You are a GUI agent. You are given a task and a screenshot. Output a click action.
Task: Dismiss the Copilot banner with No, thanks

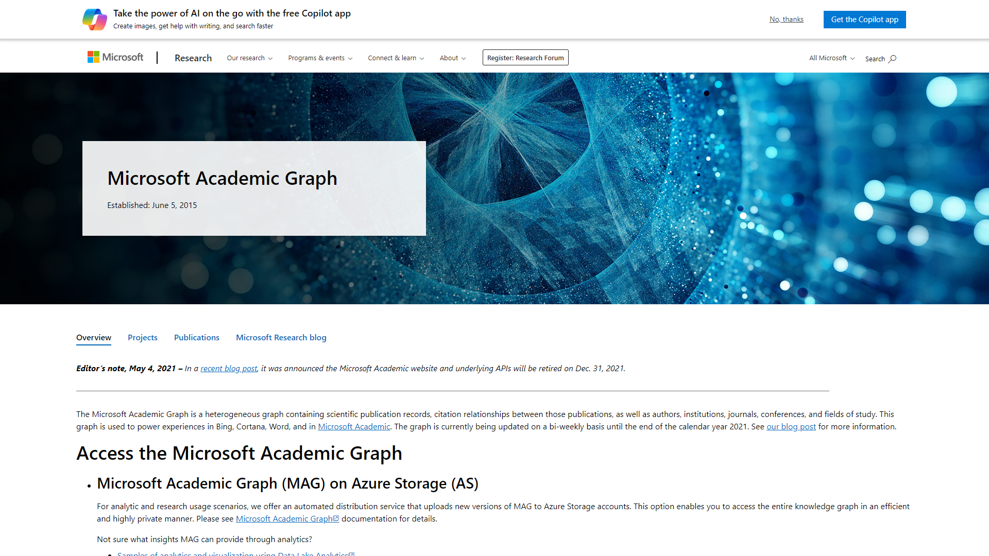click(786, 19)
